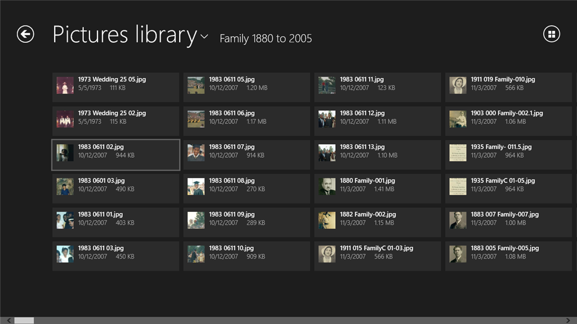
Task: Click file name 1880 Family-001.jpg
Action: [x=367, y=181]
